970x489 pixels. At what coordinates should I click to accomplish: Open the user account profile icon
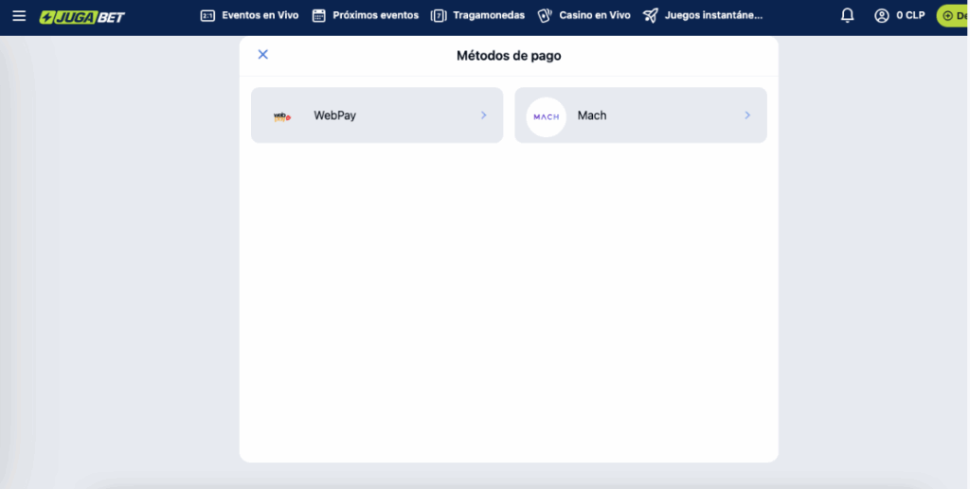[x=882, y=16]
